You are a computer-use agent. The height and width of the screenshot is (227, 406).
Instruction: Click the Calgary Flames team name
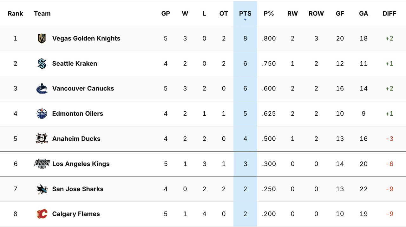[76, 214]
